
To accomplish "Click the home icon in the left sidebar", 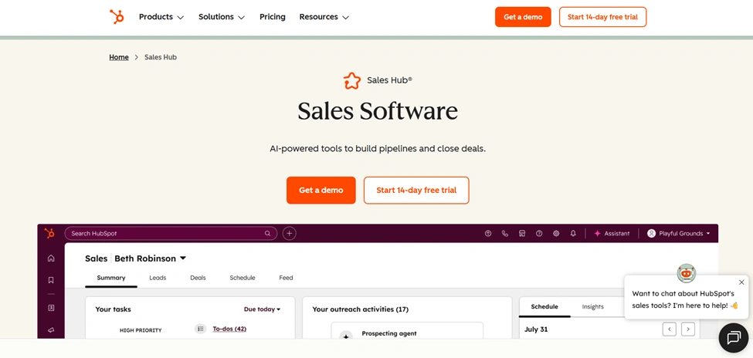I will pos(51,258).
